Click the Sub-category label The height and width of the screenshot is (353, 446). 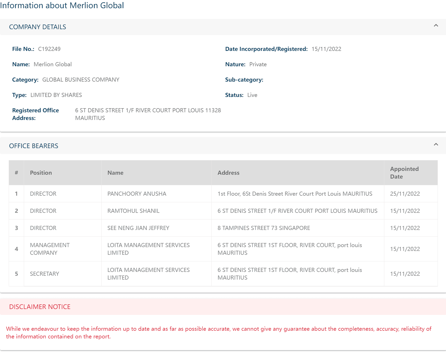[x=244, y=80]
